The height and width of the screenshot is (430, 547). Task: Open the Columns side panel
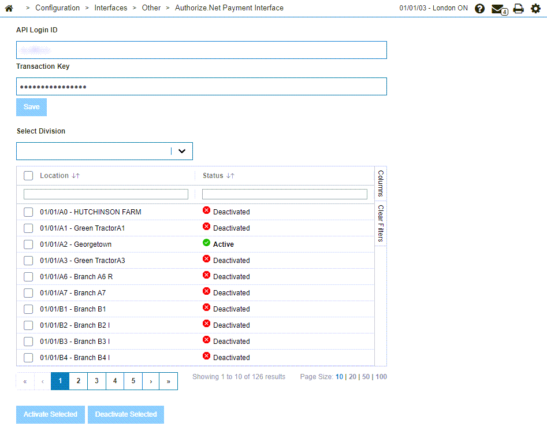coord(381,183)
